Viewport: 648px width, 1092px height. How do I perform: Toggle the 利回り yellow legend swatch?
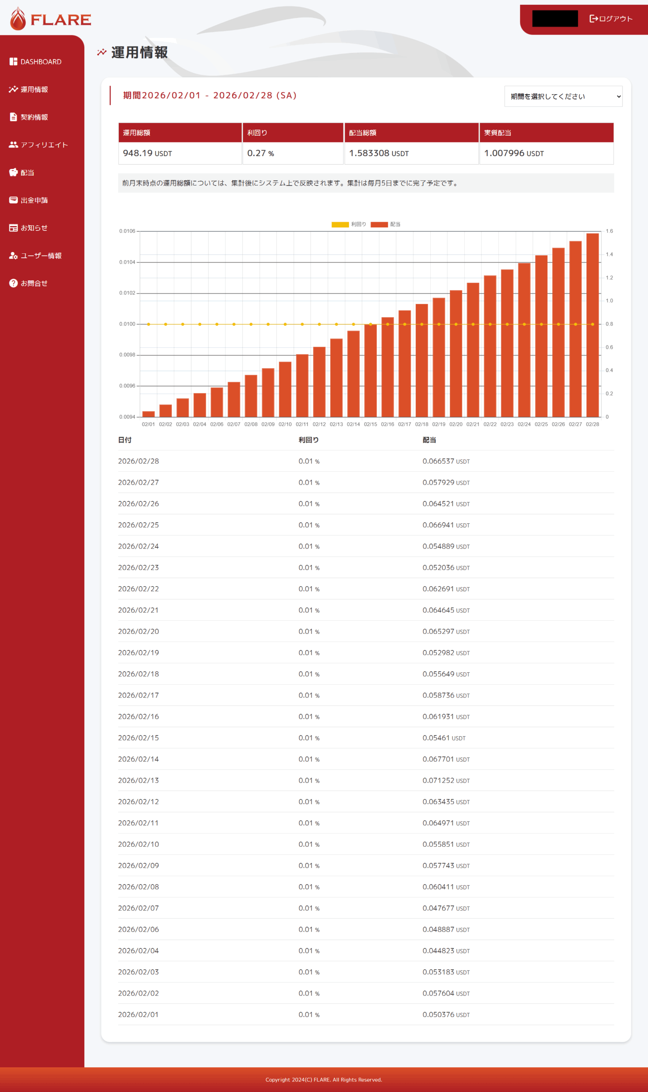(x=340, y=225)
